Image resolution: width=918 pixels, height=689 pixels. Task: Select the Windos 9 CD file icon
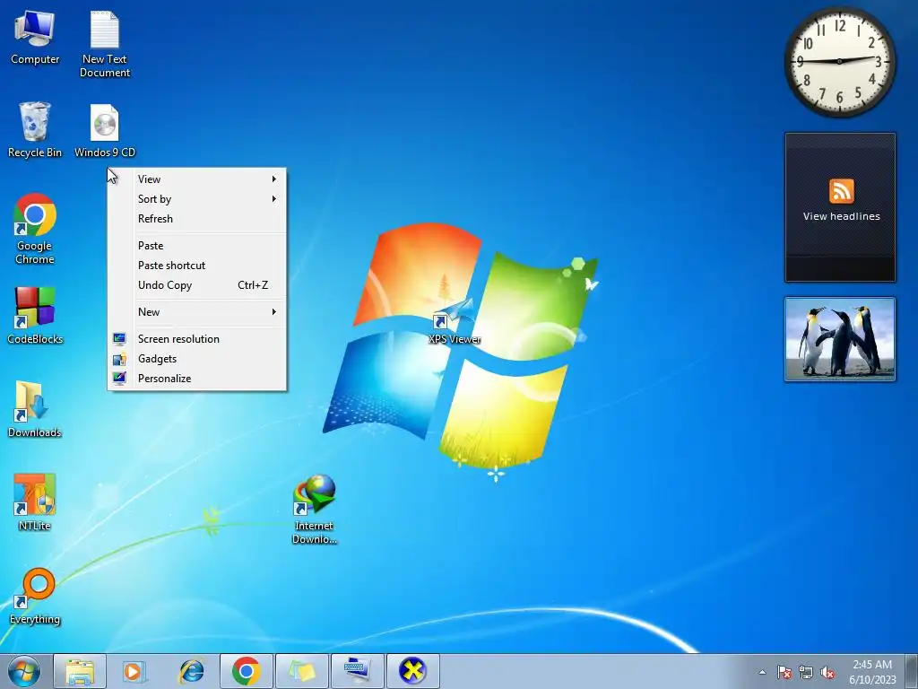pos(105,130)
